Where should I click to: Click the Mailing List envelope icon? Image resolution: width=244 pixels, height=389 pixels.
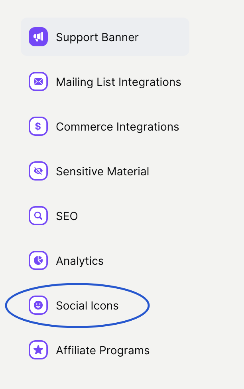pos(38,81)
